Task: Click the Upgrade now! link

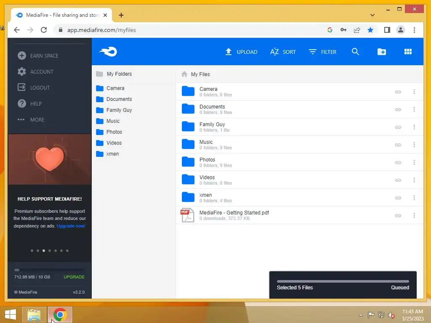Action: (71, 226)
